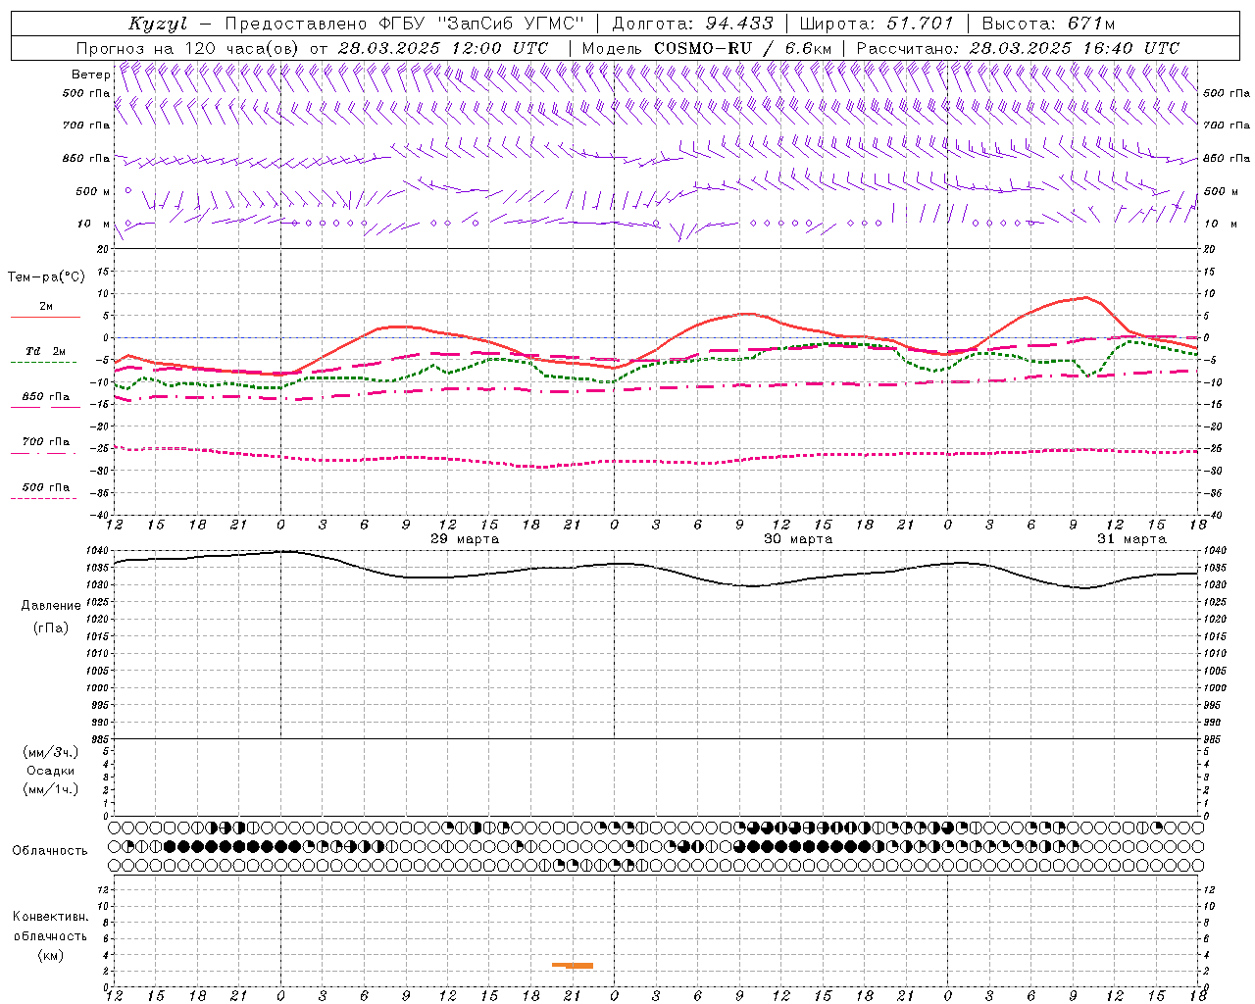The width and height of the screenshot is (1255, 1004).
Task: Click the model name COSMO-RU / 6.6км
Action: (742, 48)
